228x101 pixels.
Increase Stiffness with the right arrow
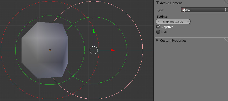pyautogui.click(x=188, y=21)
